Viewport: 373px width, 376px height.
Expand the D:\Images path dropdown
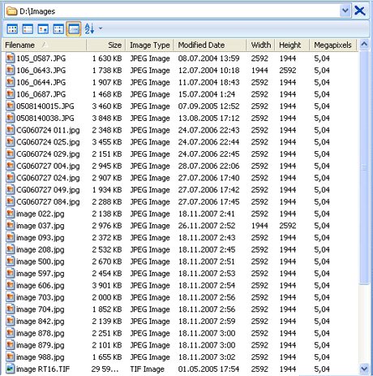345,11
